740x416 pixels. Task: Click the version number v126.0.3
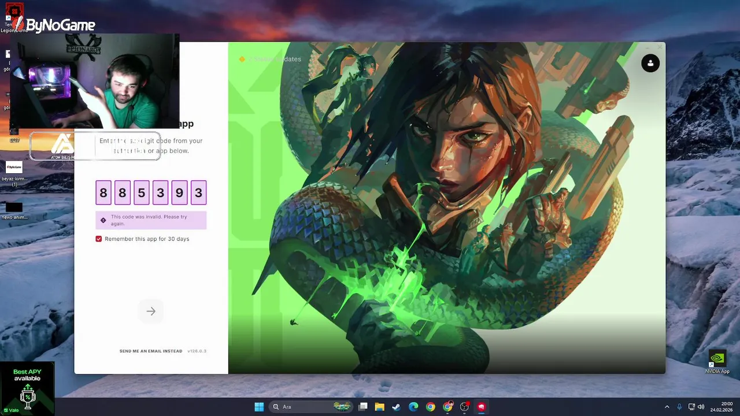[197, 351]
